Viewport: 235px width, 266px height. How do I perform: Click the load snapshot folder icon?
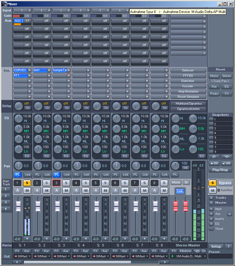point(214,156)
